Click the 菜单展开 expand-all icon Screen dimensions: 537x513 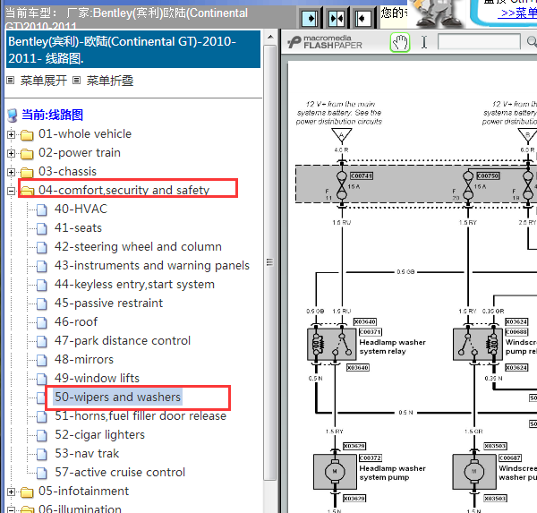tap(11, 81)
